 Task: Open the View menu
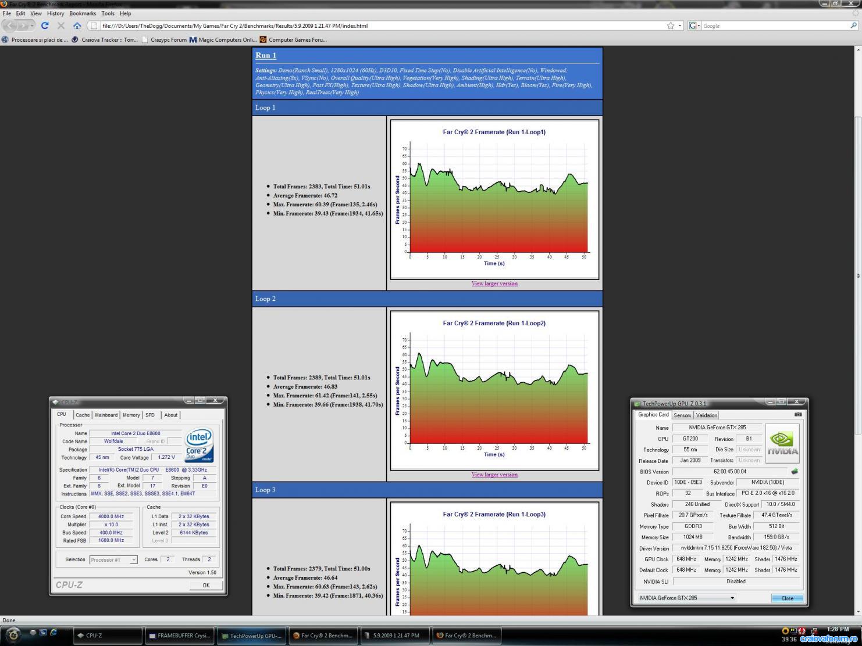[35, 13]
